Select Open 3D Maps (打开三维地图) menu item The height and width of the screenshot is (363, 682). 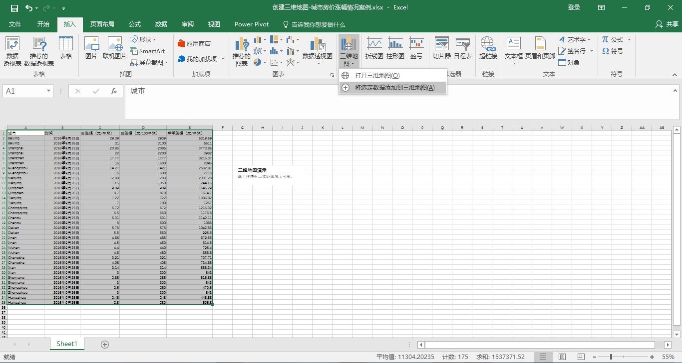pyautogui.click(x=392, y=76)
